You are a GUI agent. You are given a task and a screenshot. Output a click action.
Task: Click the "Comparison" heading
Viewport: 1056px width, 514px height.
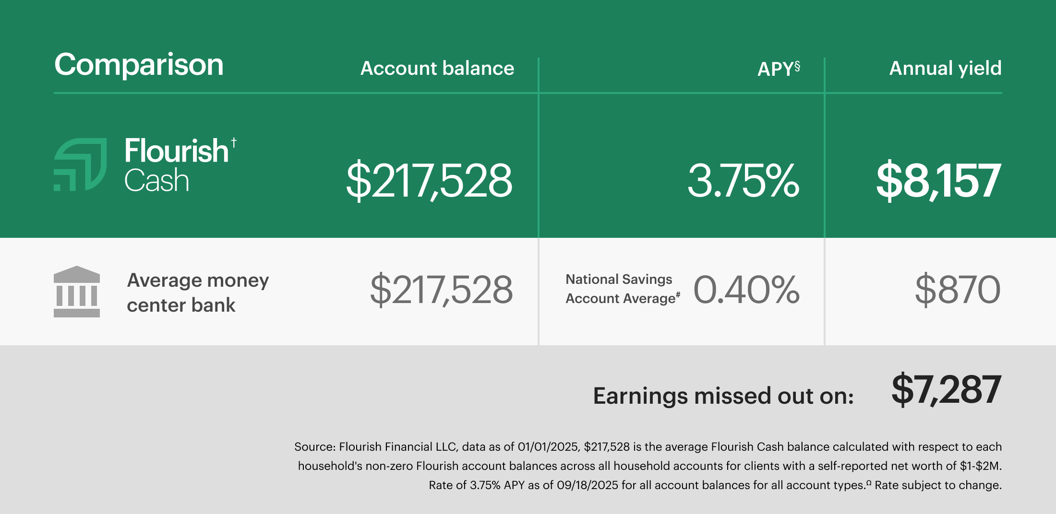[x=139, y=64]
